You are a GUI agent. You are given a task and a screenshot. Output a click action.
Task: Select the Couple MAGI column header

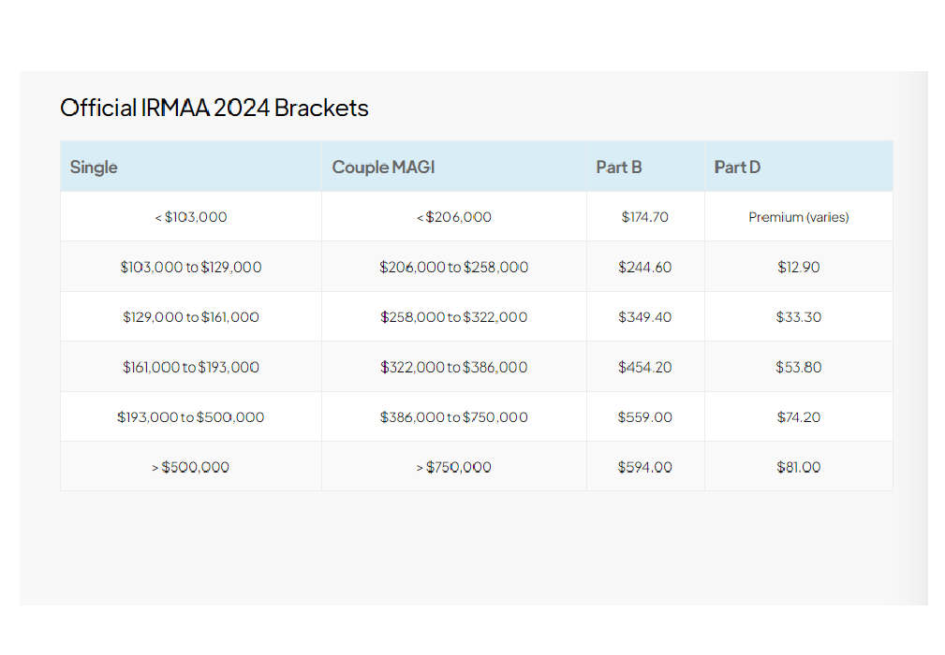click(383, 167)
